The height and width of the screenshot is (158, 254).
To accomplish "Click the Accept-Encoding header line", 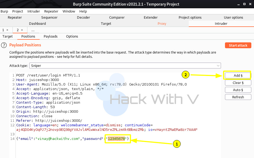I will coord(48,98).
